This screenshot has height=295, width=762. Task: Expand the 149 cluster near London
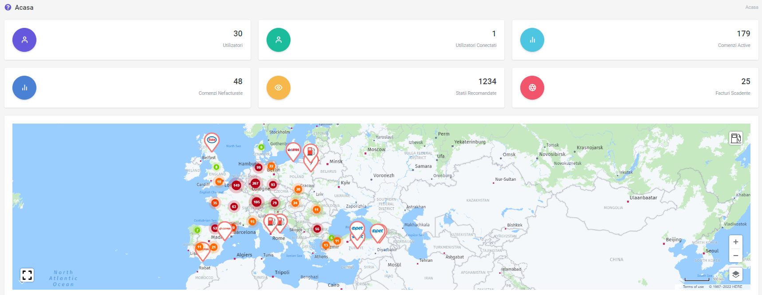tap(236, 186)
